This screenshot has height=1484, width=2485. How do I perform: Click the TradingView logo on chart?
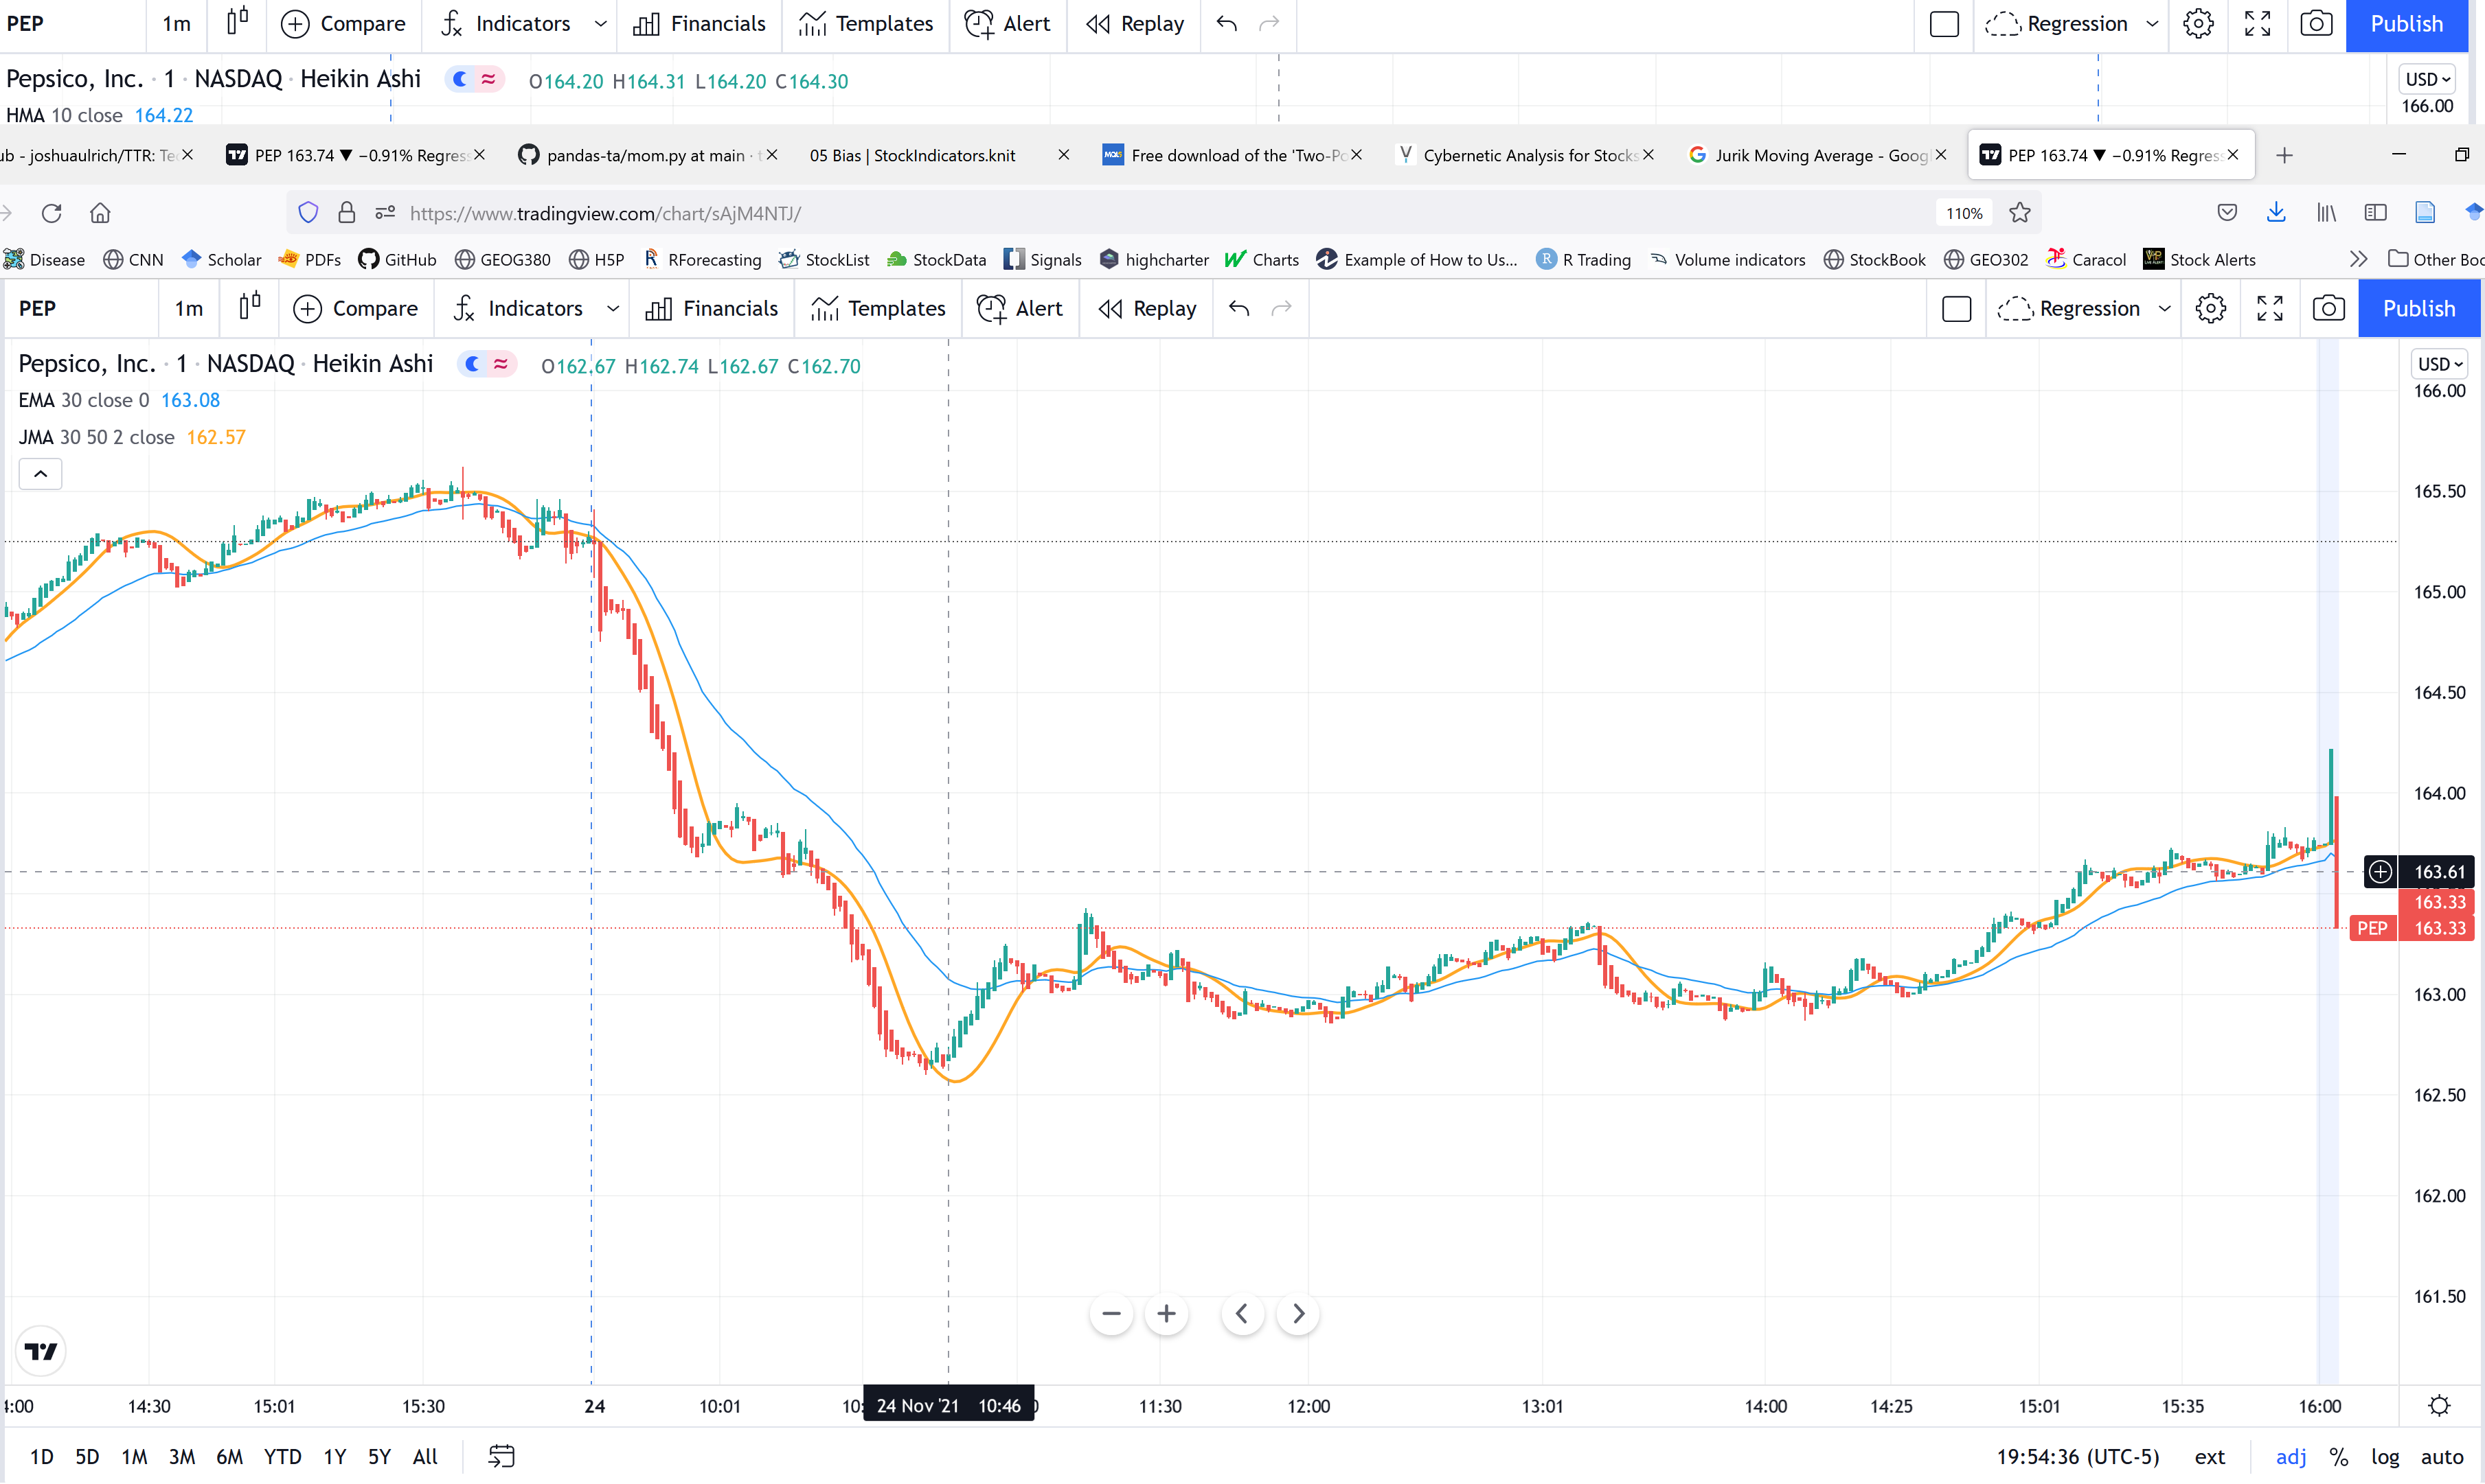click(41, 1351)
